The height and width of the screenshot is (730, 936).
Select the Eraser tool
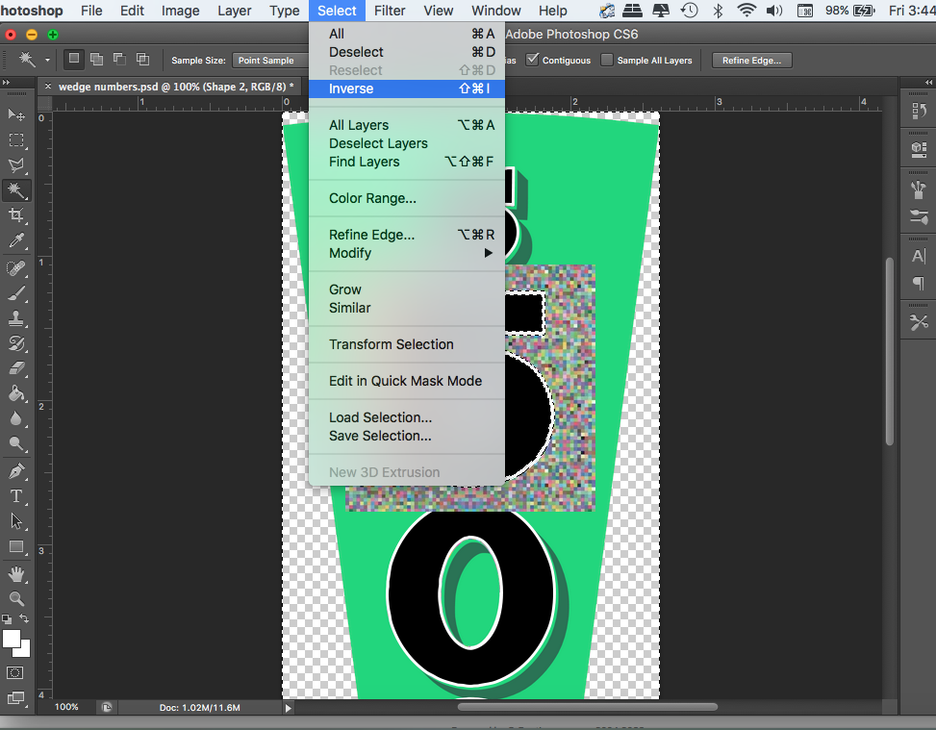tap(16, 368)
